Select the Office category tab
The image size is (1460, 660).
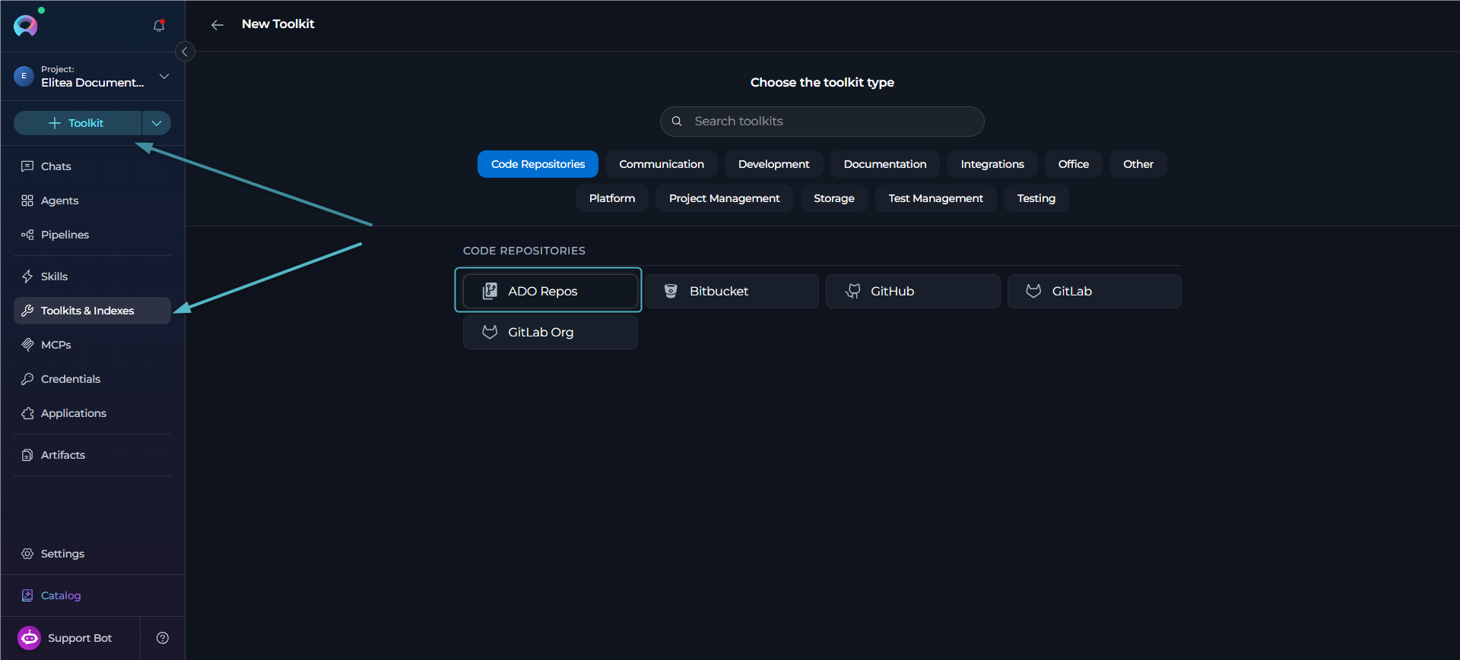point(1074,164)
